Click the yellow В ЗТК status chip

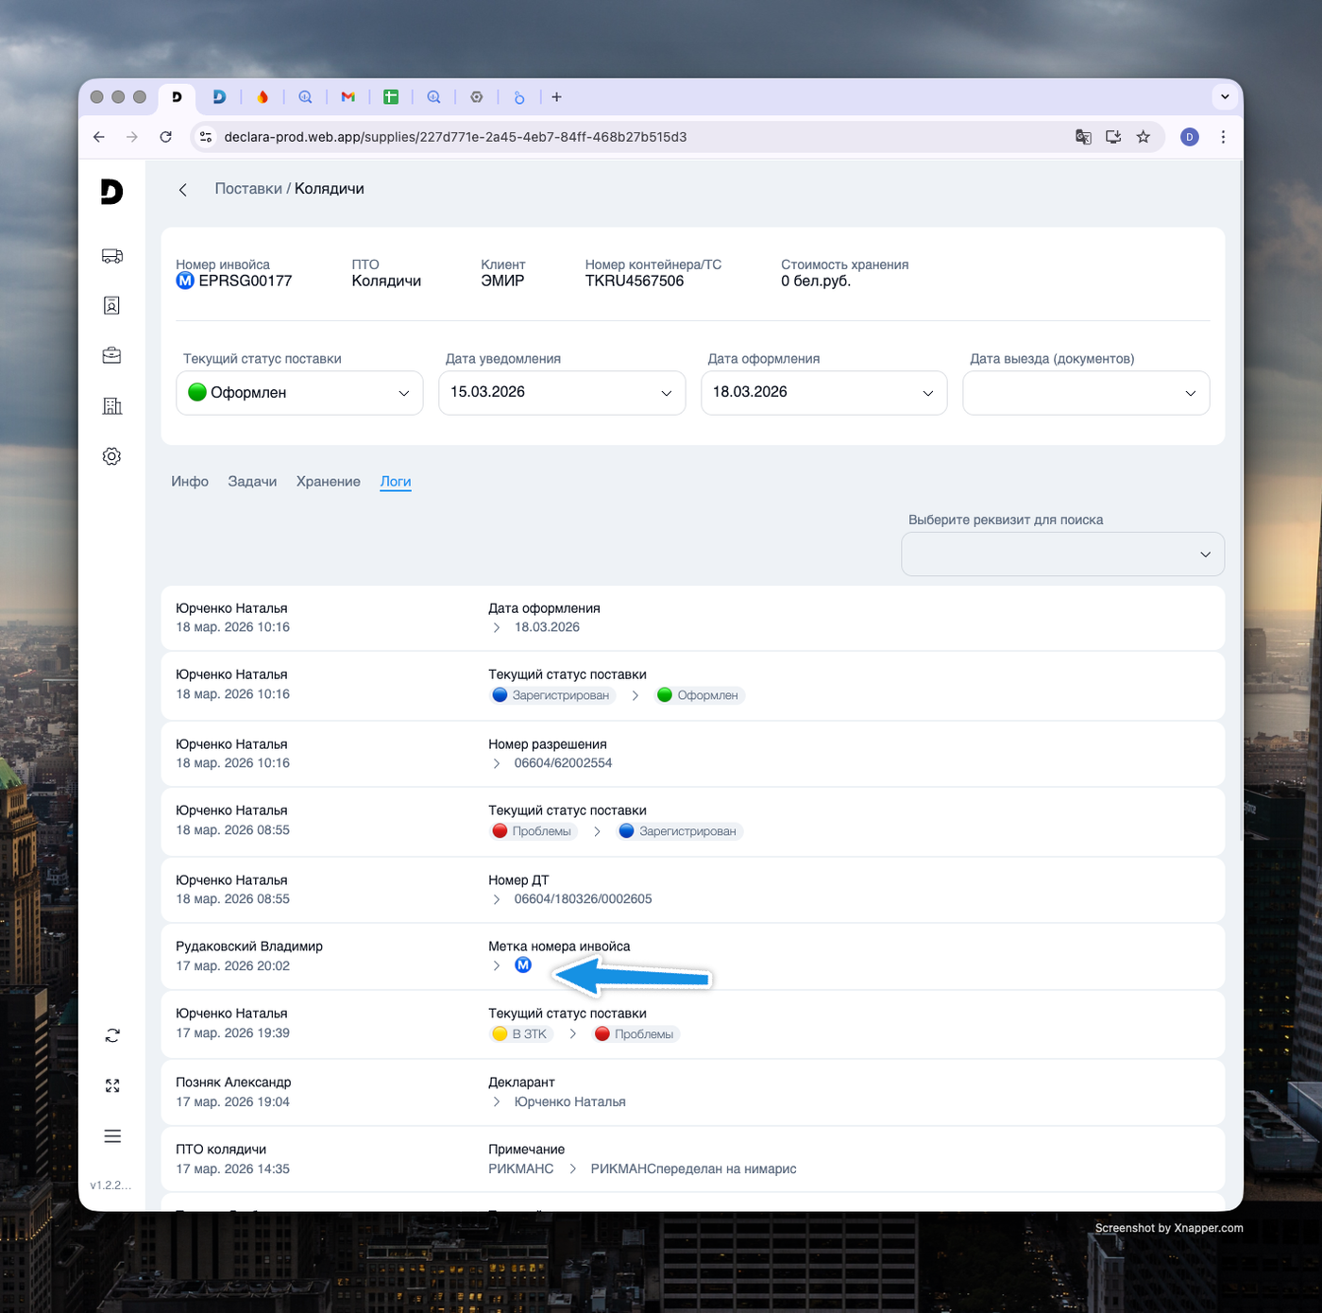pos(521,1034)
